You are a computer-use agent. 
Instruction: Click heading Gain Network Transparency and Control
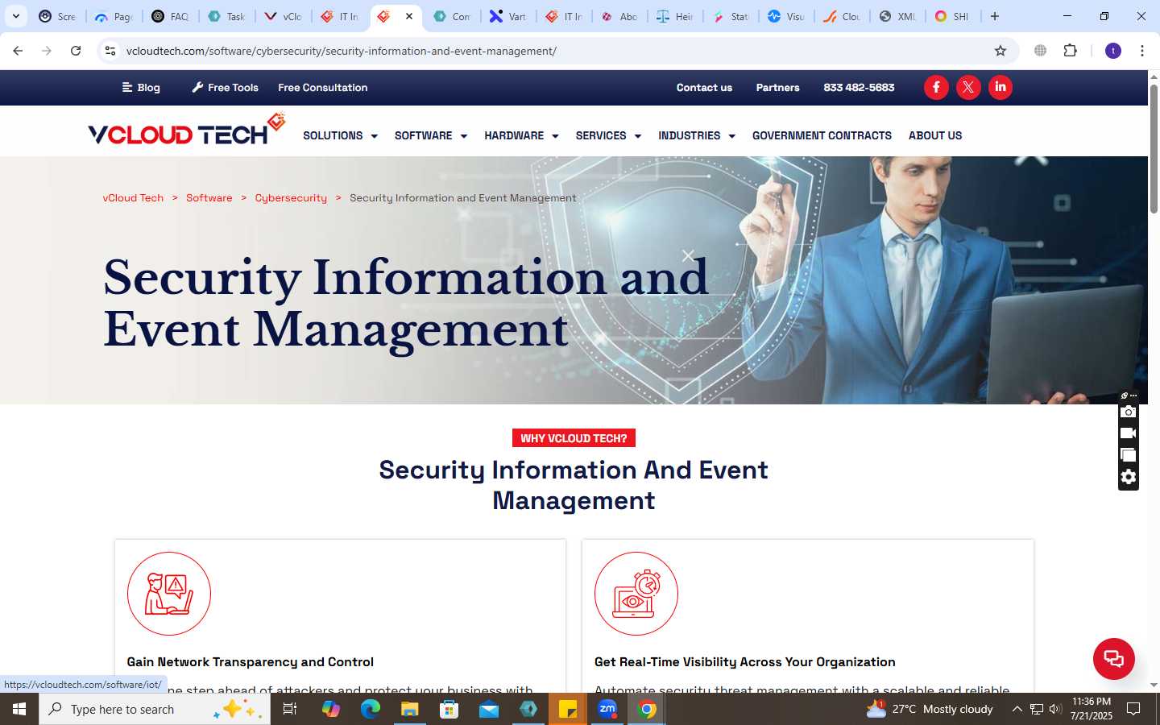250,661
